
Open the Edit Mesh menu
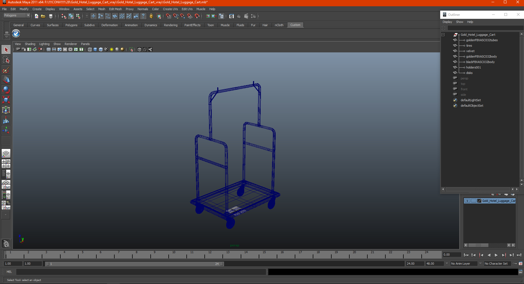click(x=115, y=9)
